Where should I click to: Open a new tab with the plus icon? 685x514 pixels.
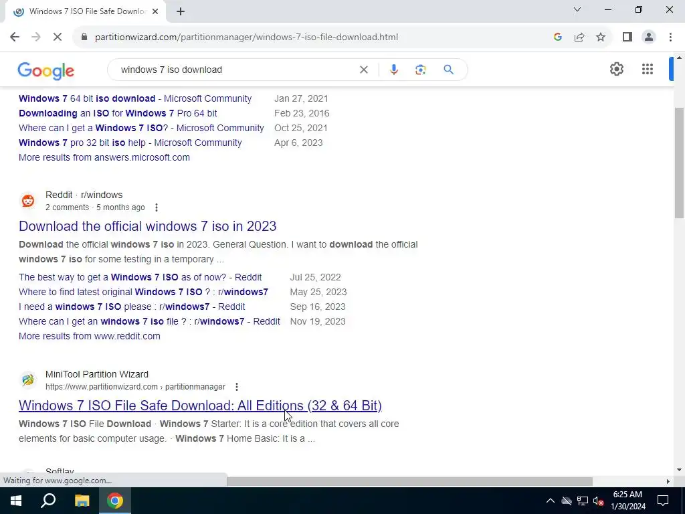click(x=181, y=12)
